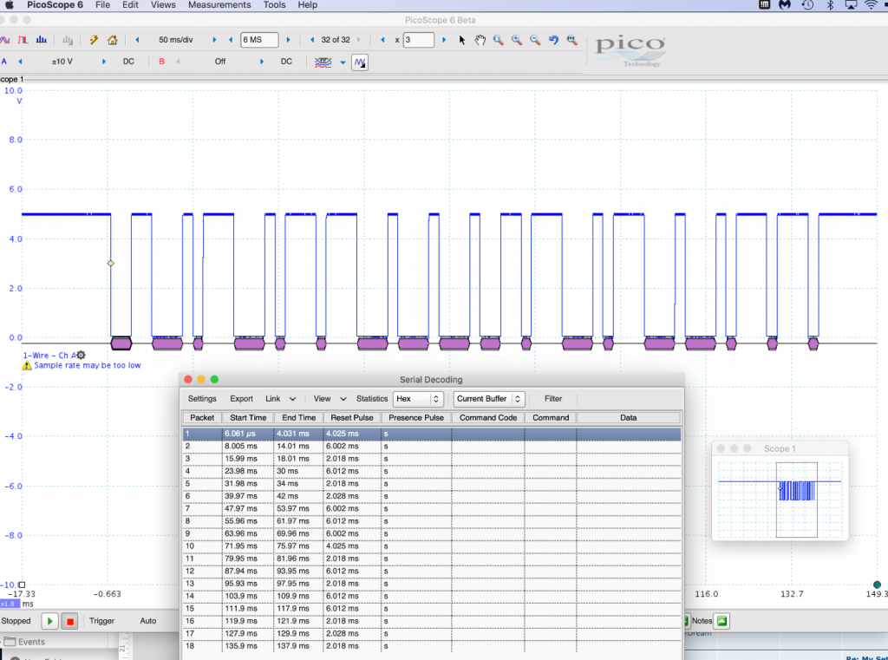Click the sample rate warning triangle
The height and width of the screenshot is (660, 888).
coord(27,365)
